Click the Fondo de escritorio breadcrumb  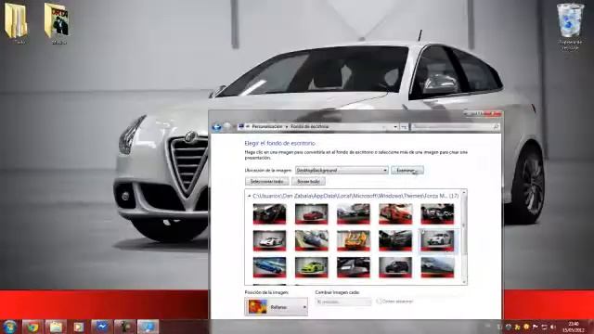309,126
